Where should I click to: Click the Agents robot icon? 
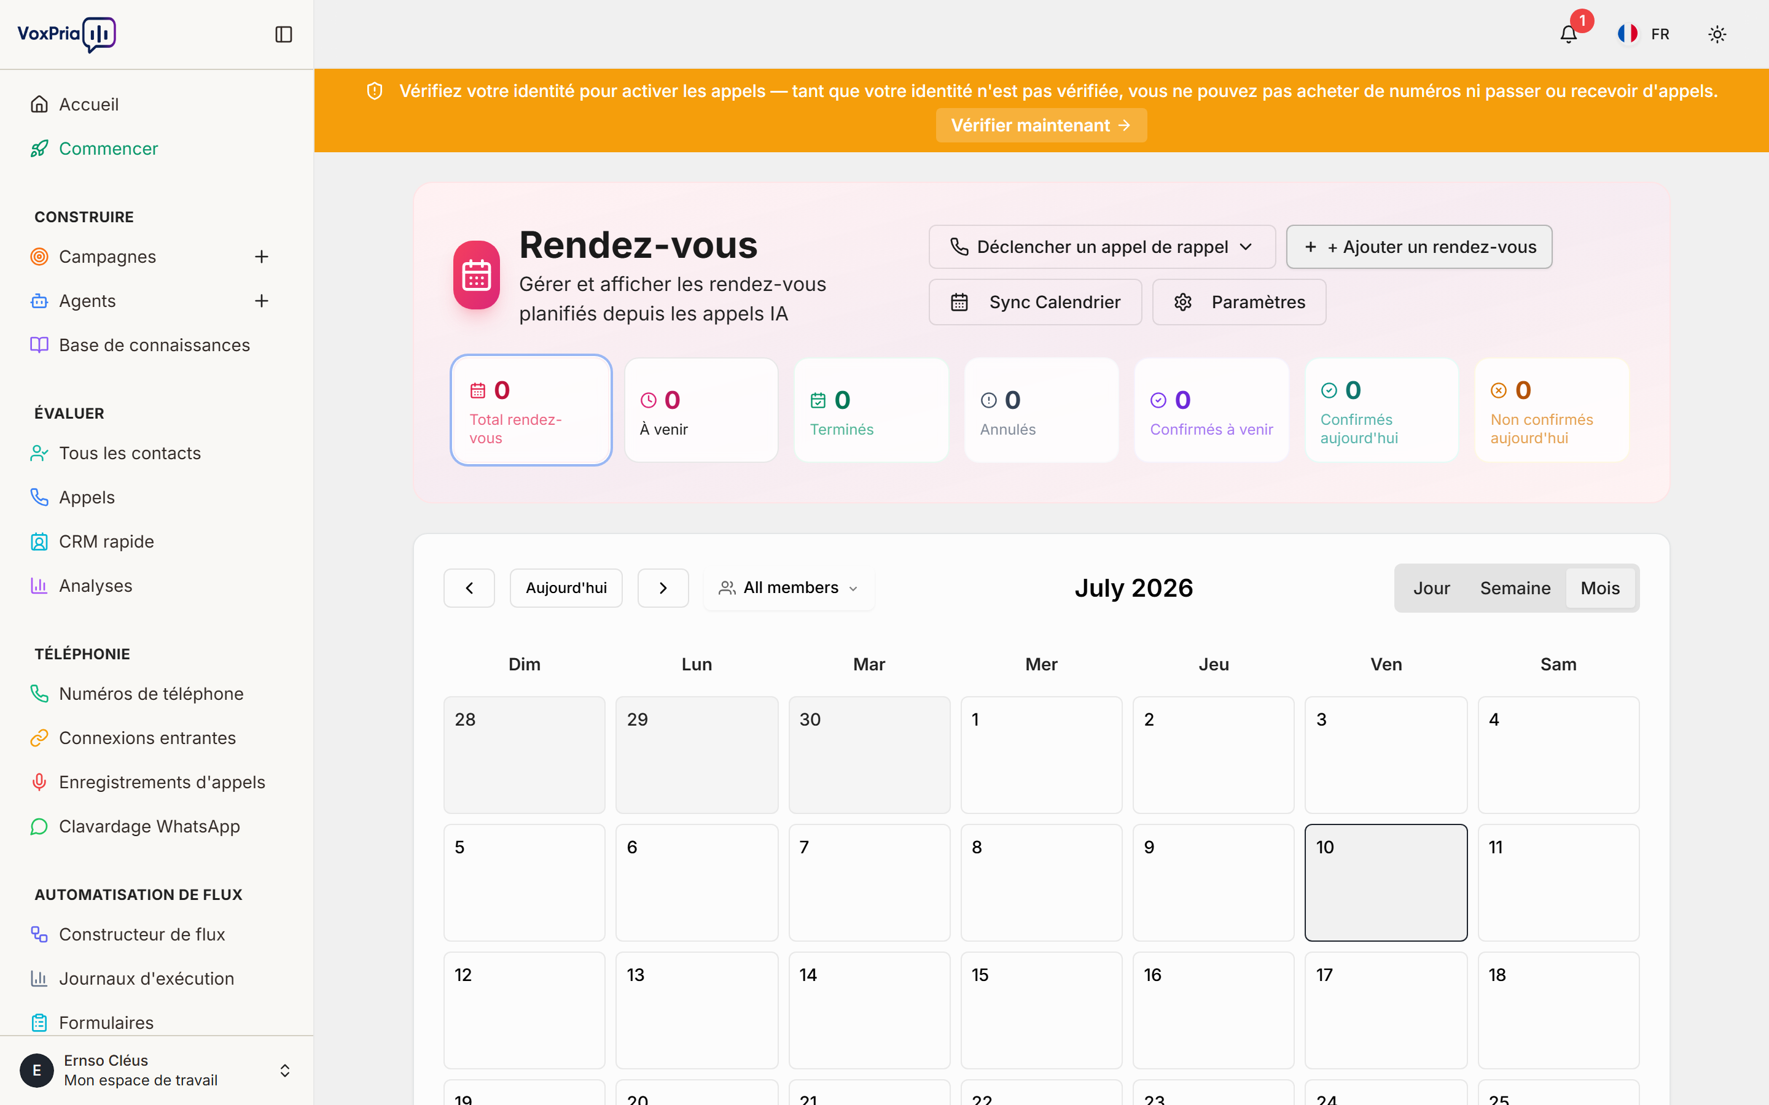click(39, 300)
